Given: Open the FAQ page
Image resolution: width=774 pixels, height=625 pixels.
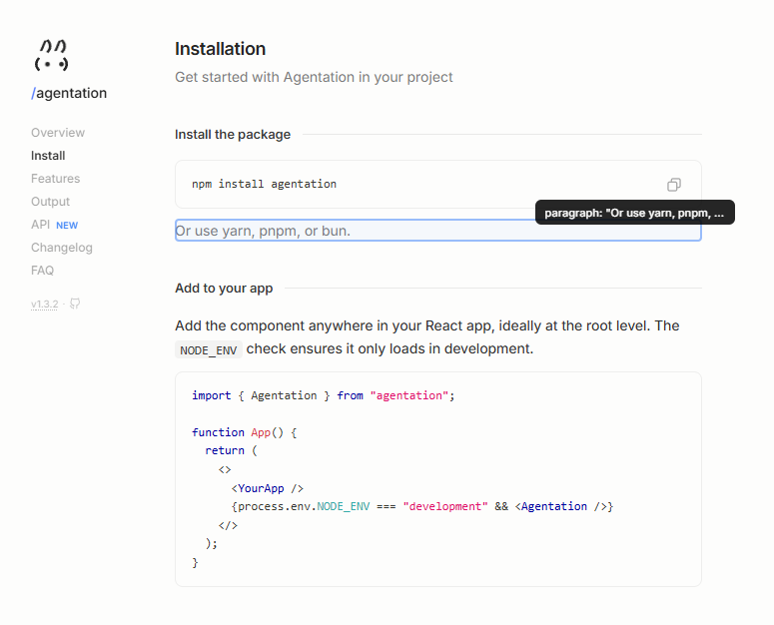Looking at the screenshot, I should click(x=42, y=271).
